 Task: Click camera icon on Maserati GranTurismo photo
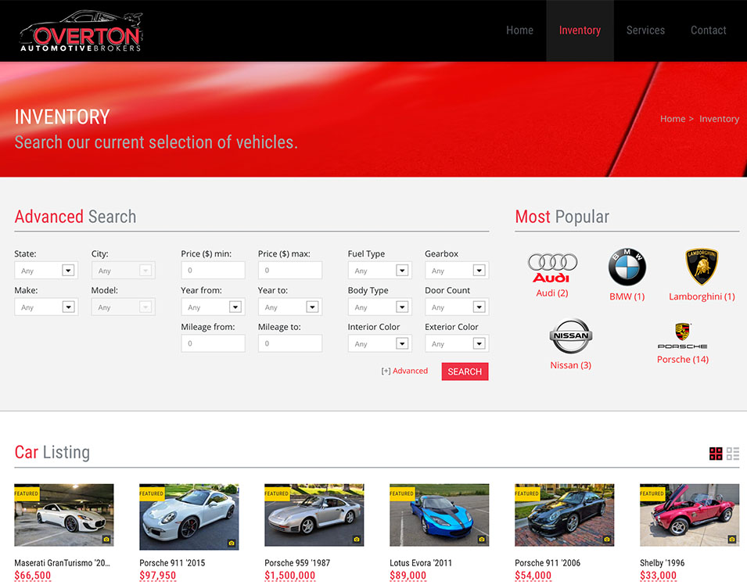coord(106,540)
